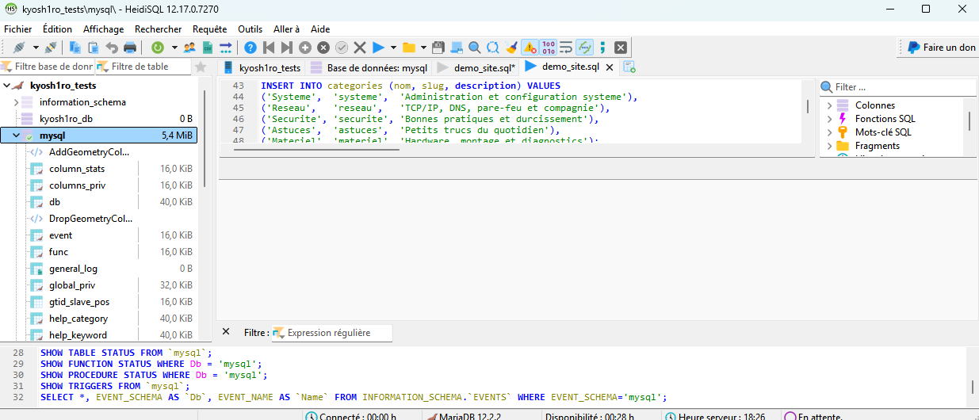Click the post changes checkmark icon
This screenshot has height=420, width=979.
342,48
